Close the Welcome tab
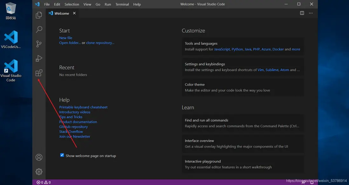Screen dimensions: 349x185 pyautogui.click(x=74, y=13)
